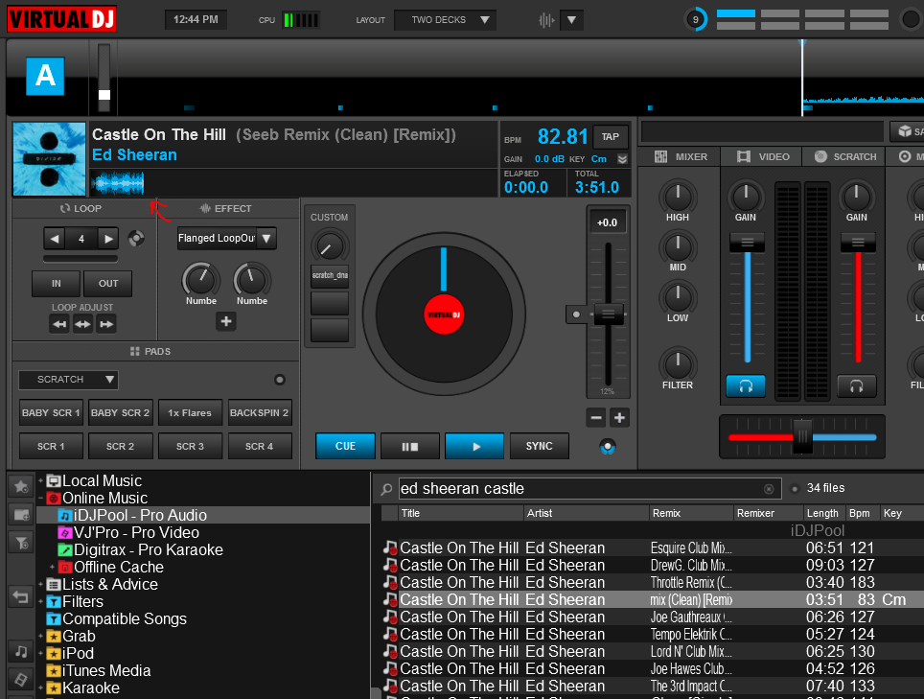Add an effect slot with the plus button
The height and width of the screenshot is (699, 924).
pyautogui.click(x=225, y=322)
